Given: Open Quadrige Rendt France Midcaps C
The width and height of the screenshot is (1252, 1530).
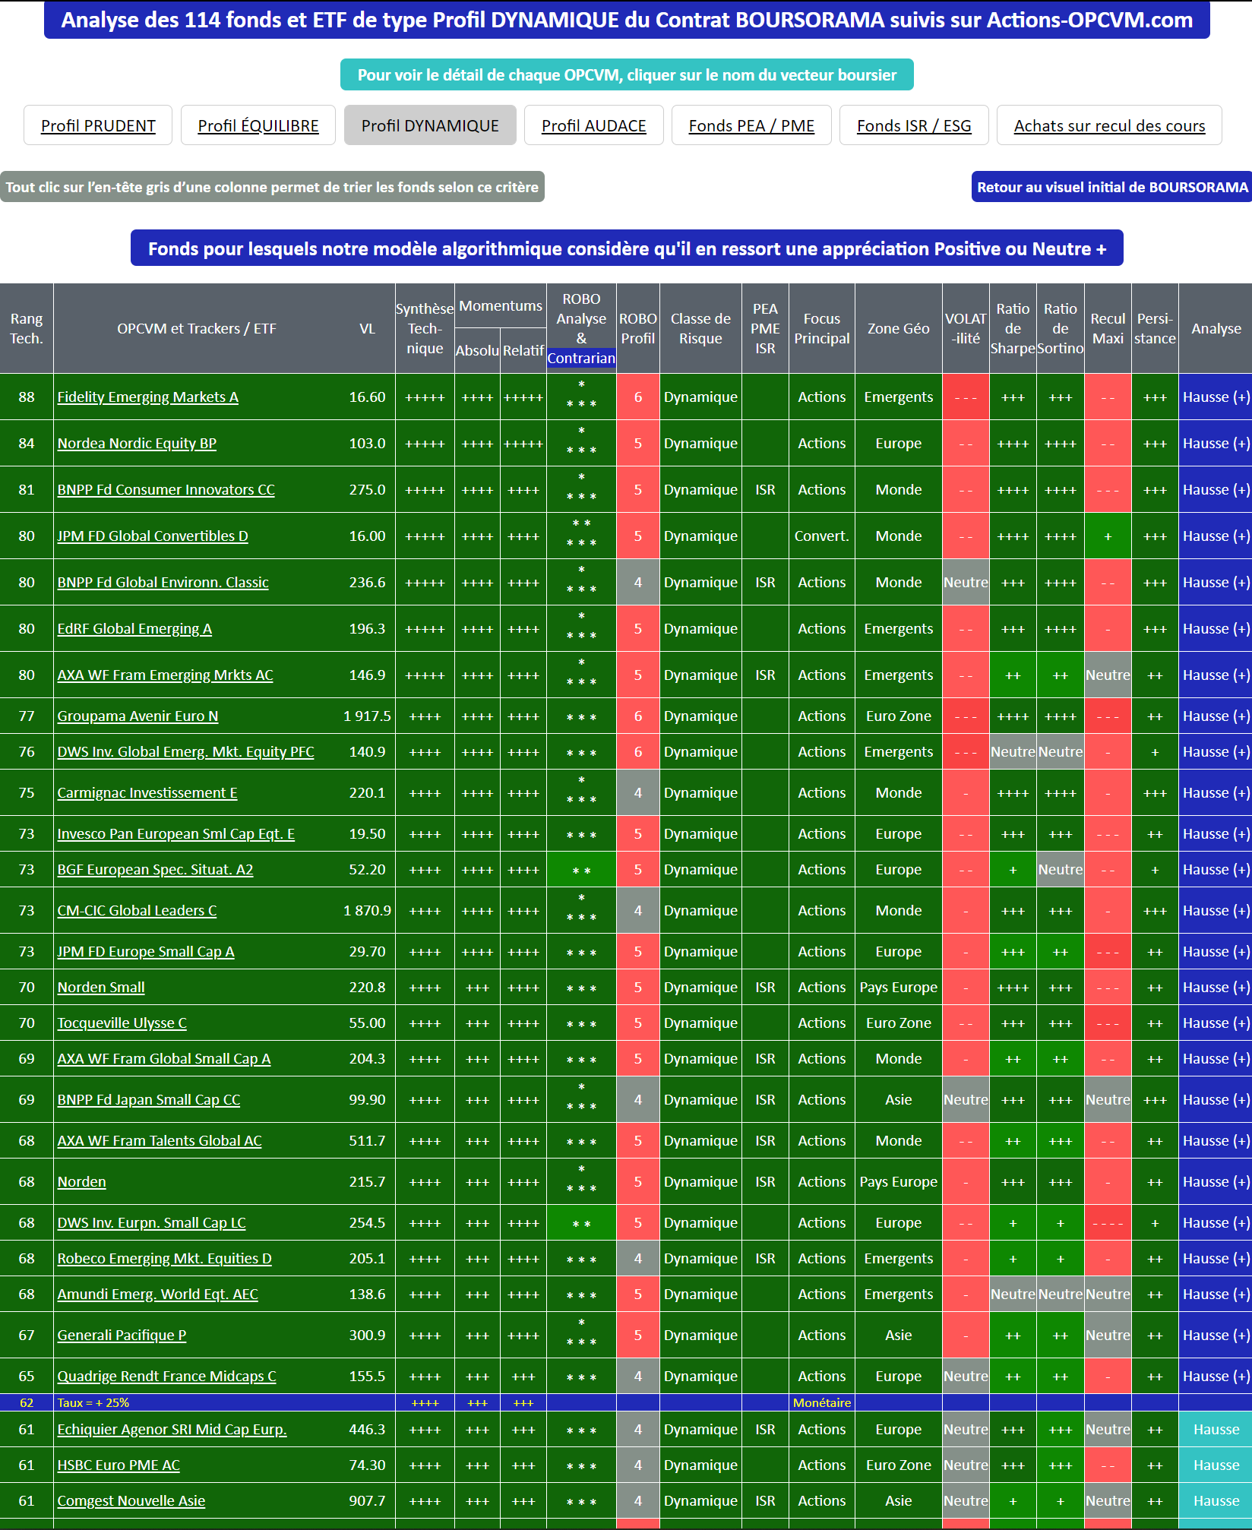Looking at the screenshot, I should pyautogui.click(x=167, y=1376).
